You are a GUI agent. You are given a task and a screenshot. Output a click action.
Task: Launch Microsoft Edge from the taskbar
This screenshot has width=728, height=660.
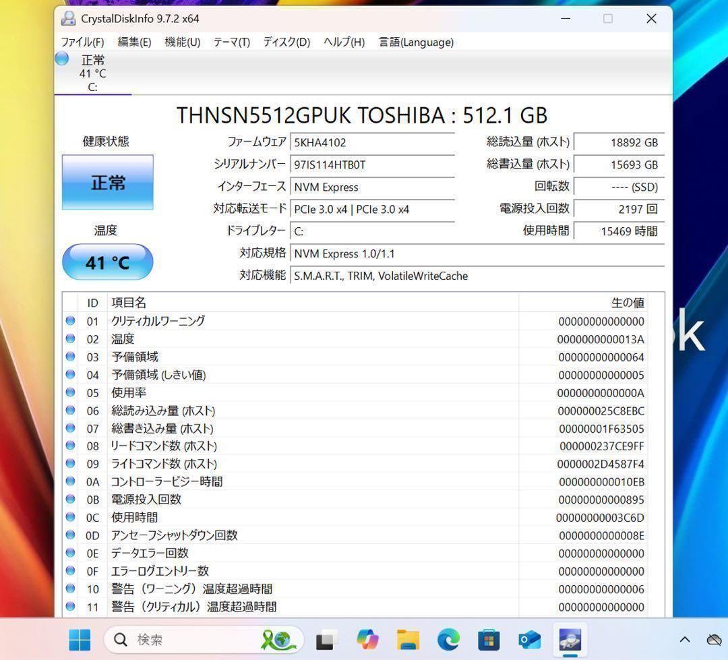pos(447,639)
